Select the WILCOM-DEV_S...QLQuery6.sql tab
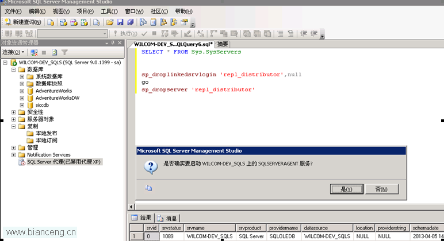 (173, 44)
